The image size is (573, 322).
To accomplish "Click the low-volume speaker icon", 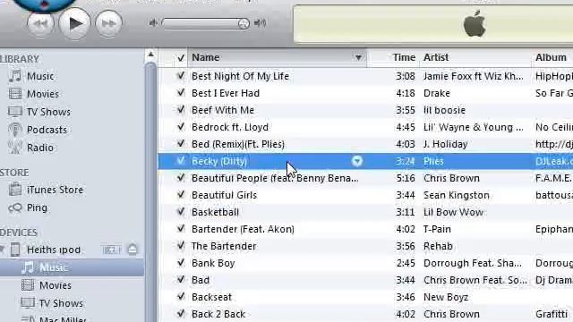I will pyautogui.click(x=153, y=23).
